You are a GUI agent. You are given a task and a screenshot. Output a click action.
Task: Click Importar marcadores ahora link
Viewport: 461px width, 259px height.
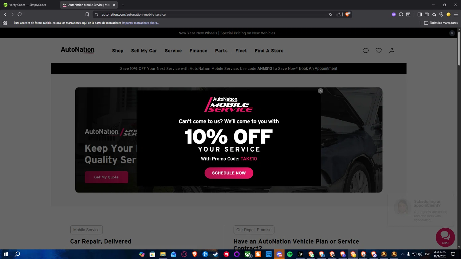pos(140,23)
